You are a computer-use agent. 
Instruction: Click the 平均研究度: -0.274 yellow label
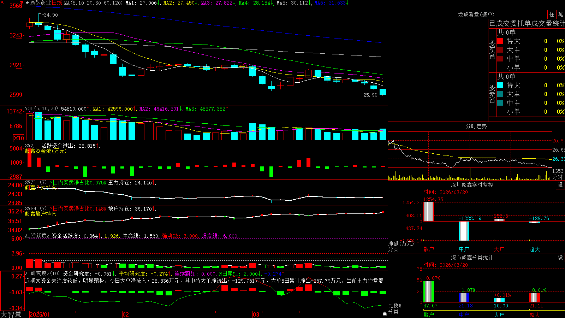144,273
